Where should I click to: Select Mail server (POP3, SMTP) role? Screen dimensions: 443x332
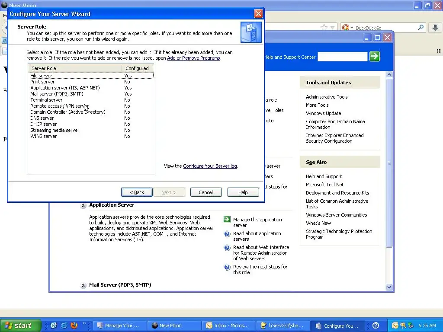coord(91,94)
